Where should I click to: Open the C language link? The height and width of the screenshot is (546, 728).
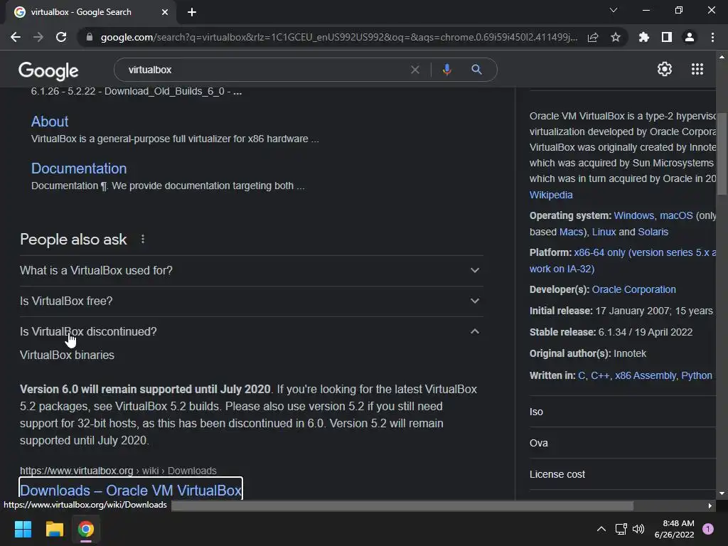pyautogui.click(x=582, y=375)
